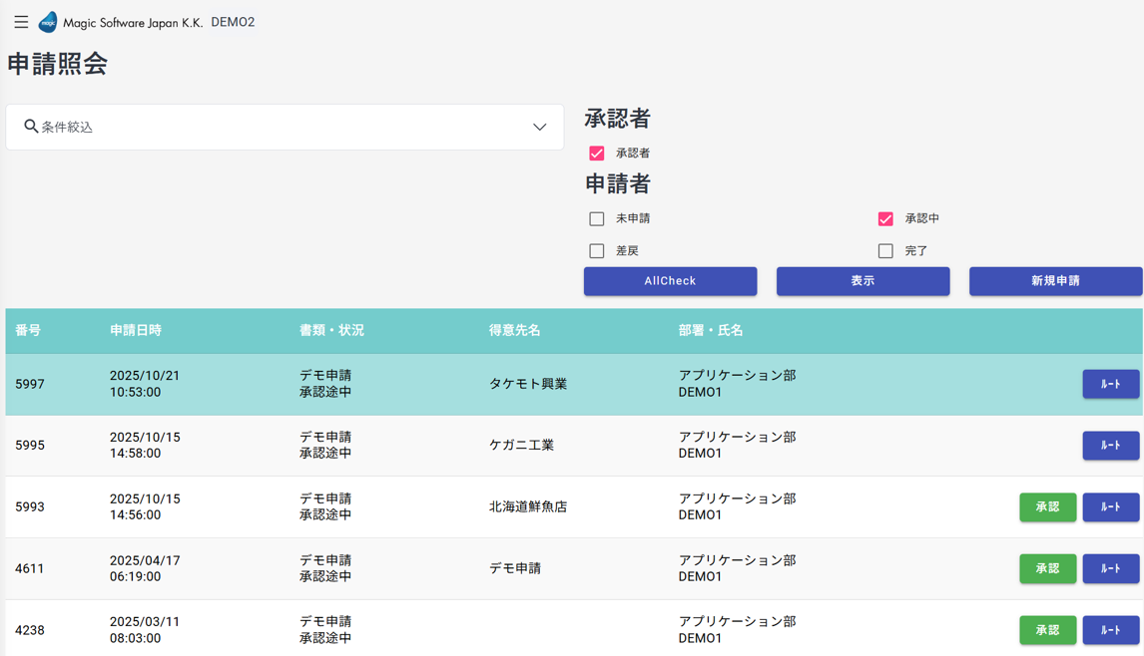This screenshot has height=656, width=1144.
Task: Expand the 条件絞込 filter panel chevron
Action: [x=539, y=128]
